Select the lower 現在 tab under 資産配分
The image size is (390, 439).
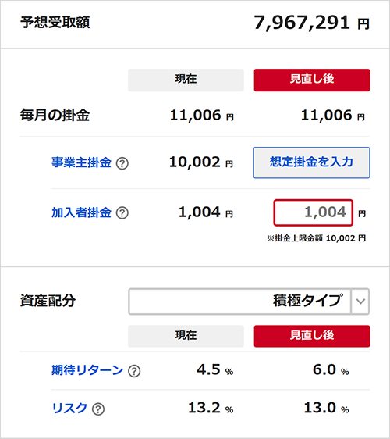[x=186, y=336]
